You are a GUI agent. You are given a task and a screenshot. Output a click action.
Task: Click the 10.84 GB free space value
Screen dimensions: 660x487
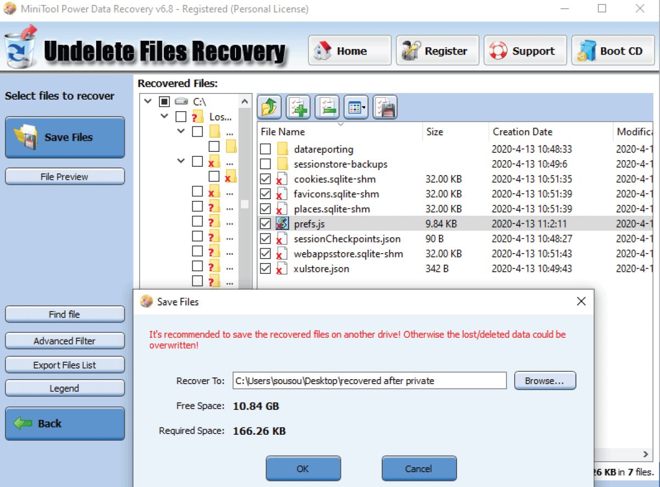pos(256,406)
